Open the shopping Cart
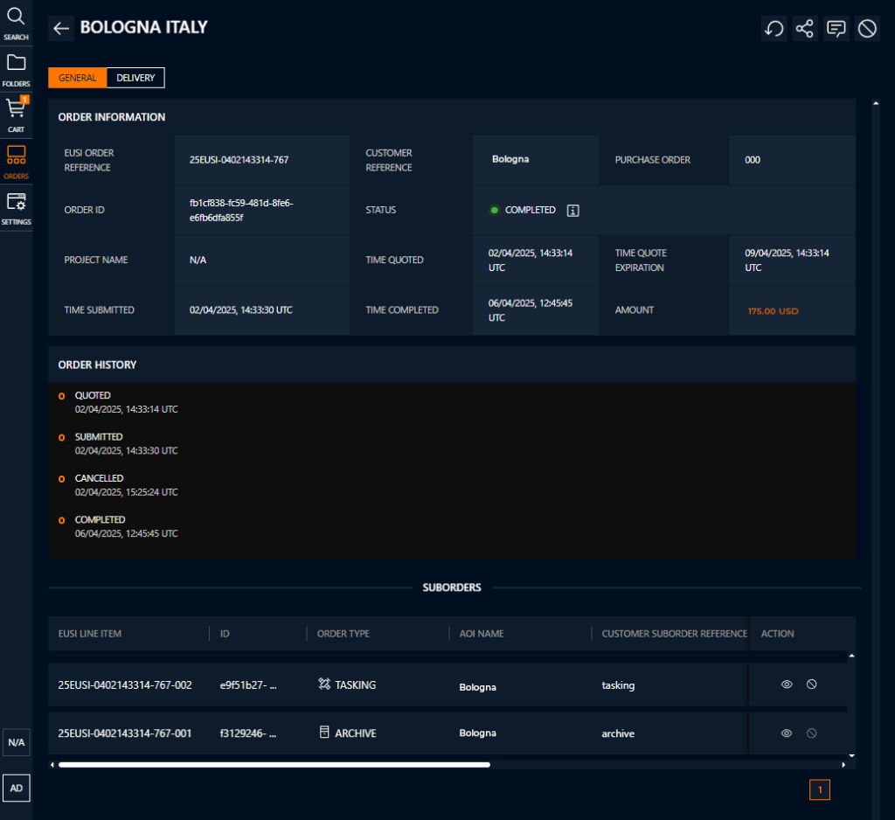This screenshot has width=895, height=820. pos(16,115)
